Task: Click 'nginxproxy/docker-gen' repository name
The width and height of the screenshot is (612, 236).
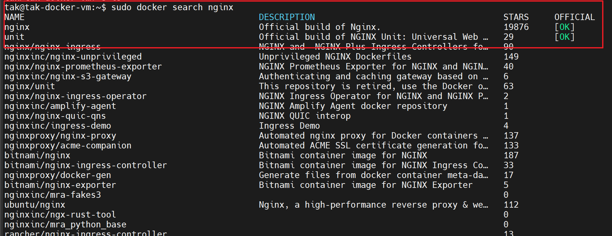Action: pyautogui.click(x=58, y=175)
